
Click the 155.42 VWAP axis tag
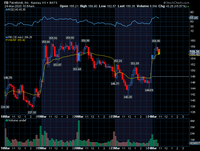tap(194, 54)
